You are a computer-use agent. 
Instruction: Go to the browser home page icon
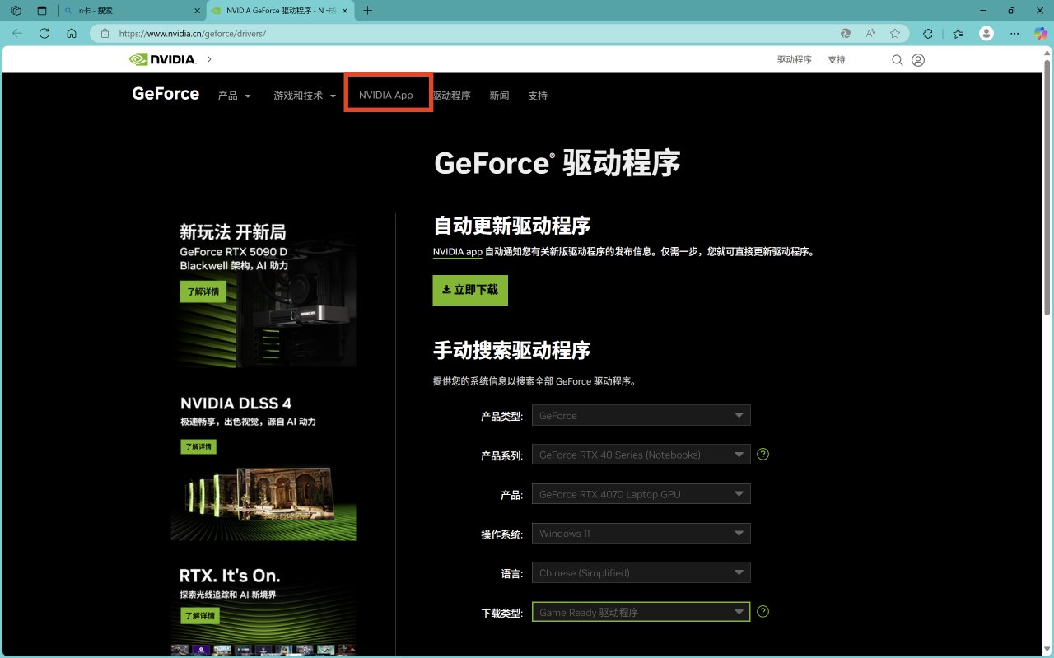click(72, 34)
